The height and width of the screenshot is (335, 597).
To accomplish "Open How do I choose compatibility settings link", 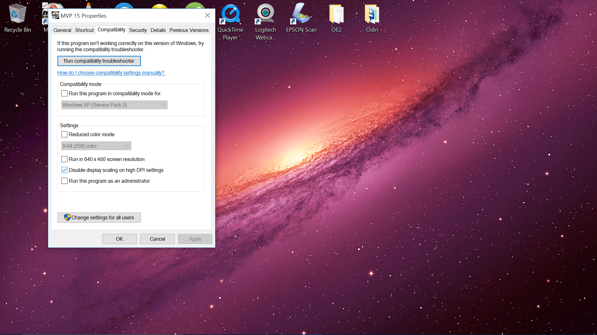I will [x=111, y=73].
